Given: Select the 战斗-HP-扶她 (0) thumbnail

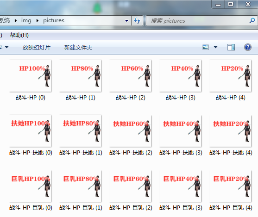Looking at the screenshot, I should click(x=30, y=131).
